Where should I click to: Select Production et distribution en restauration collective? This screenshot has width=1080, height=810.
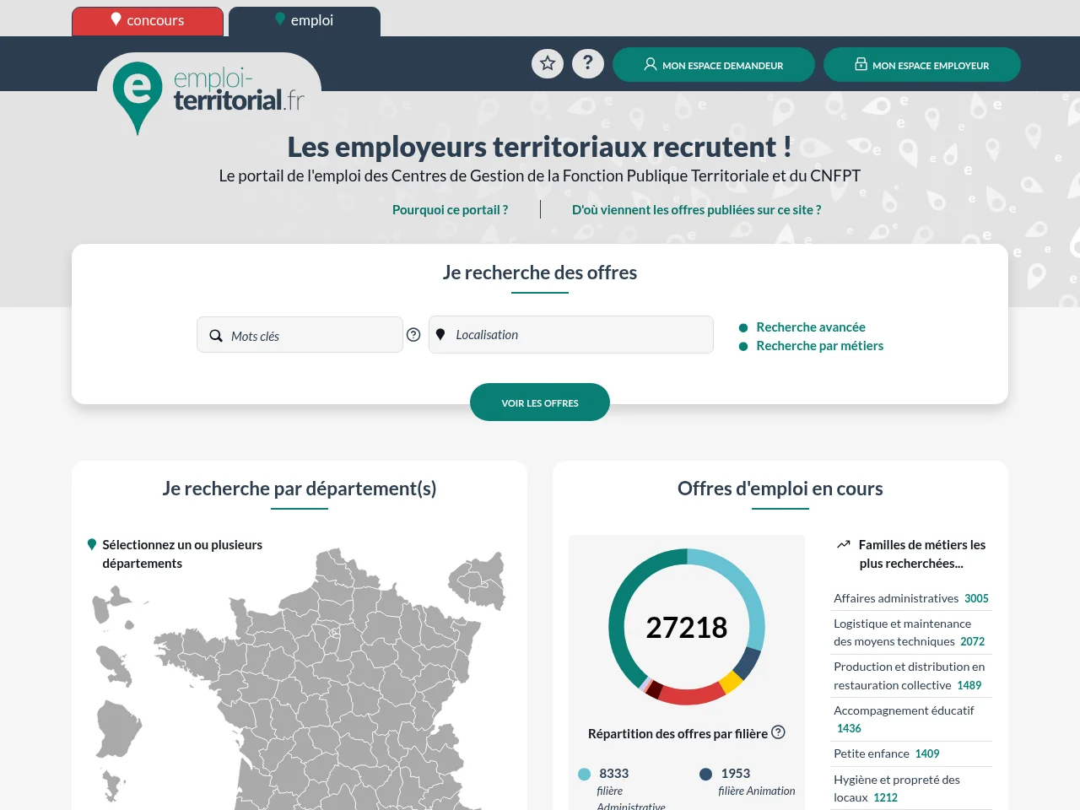click(x=910, y=676)
